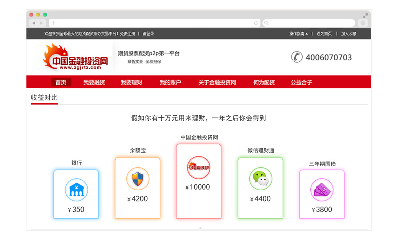
Task: Click the browser address bar
Action: pyautogui.click(x=155, y=23)
